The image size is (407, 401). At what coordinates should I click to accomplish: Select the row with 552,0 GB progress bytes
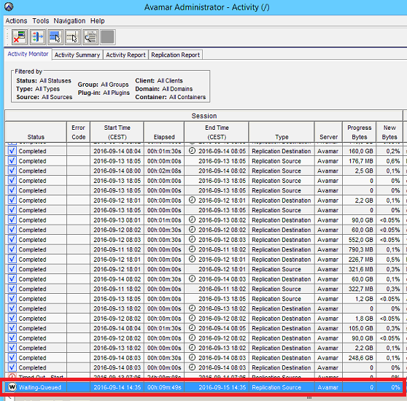[204, 240]
